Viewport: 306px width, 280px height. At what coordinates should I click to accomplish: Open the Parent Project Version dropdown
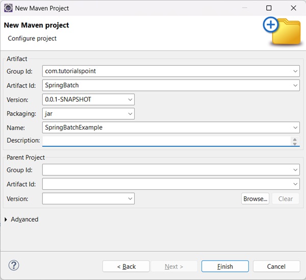(x=131, y=198)
